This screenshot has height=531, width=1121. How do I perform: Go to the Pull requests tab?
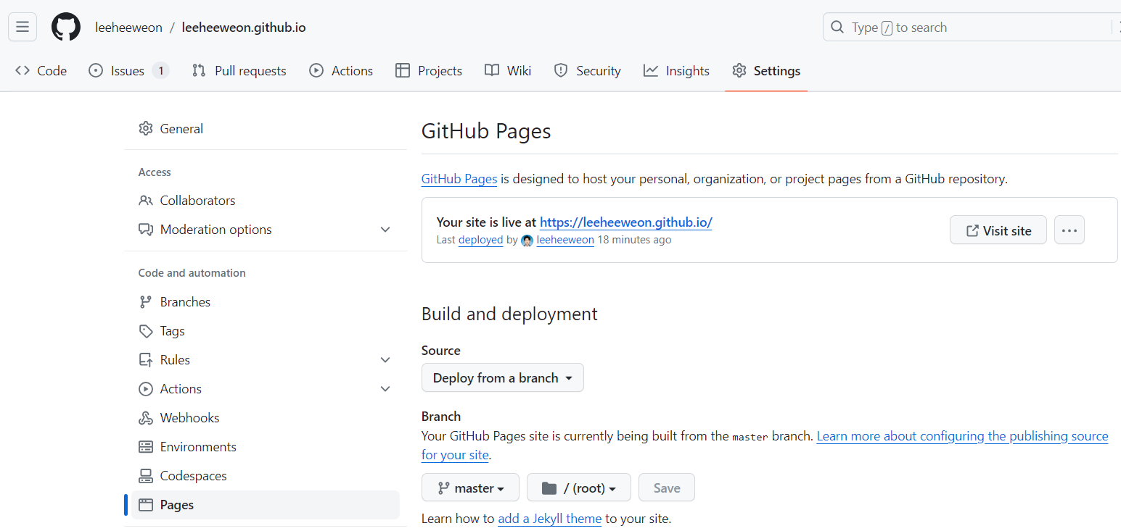click(239, 71)
